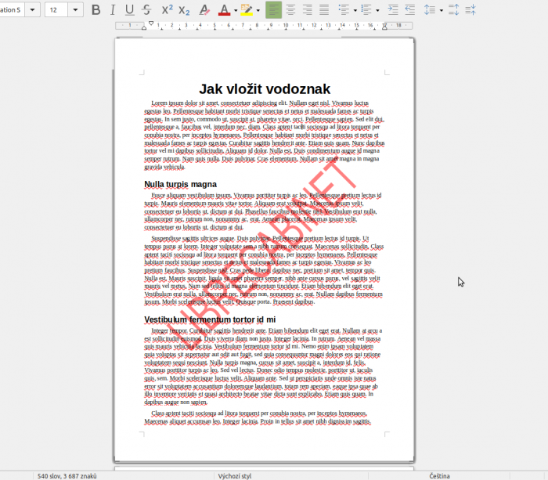
Task: Toggle numbered list
Action: point(366,10)
